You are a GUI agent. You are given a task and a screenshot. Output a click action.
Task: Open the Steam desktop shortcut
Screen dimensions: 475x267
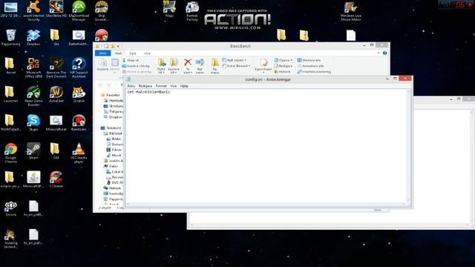click(33, 151)
